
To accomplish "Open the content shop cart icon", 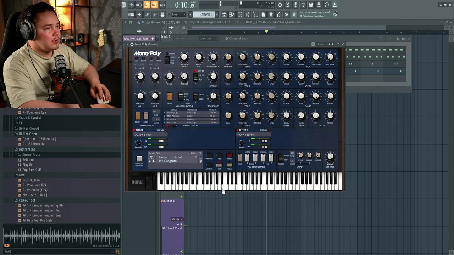I will tap(294, 15).
